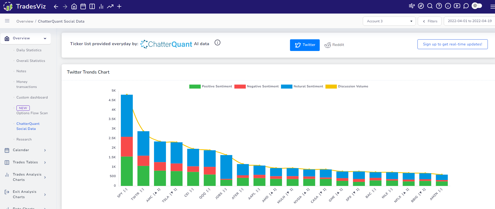Viewport: 495px width, 209px height.
Task: Collapse the Overview sidebar section
Action: pyautogui.click(x=25, y=39)
